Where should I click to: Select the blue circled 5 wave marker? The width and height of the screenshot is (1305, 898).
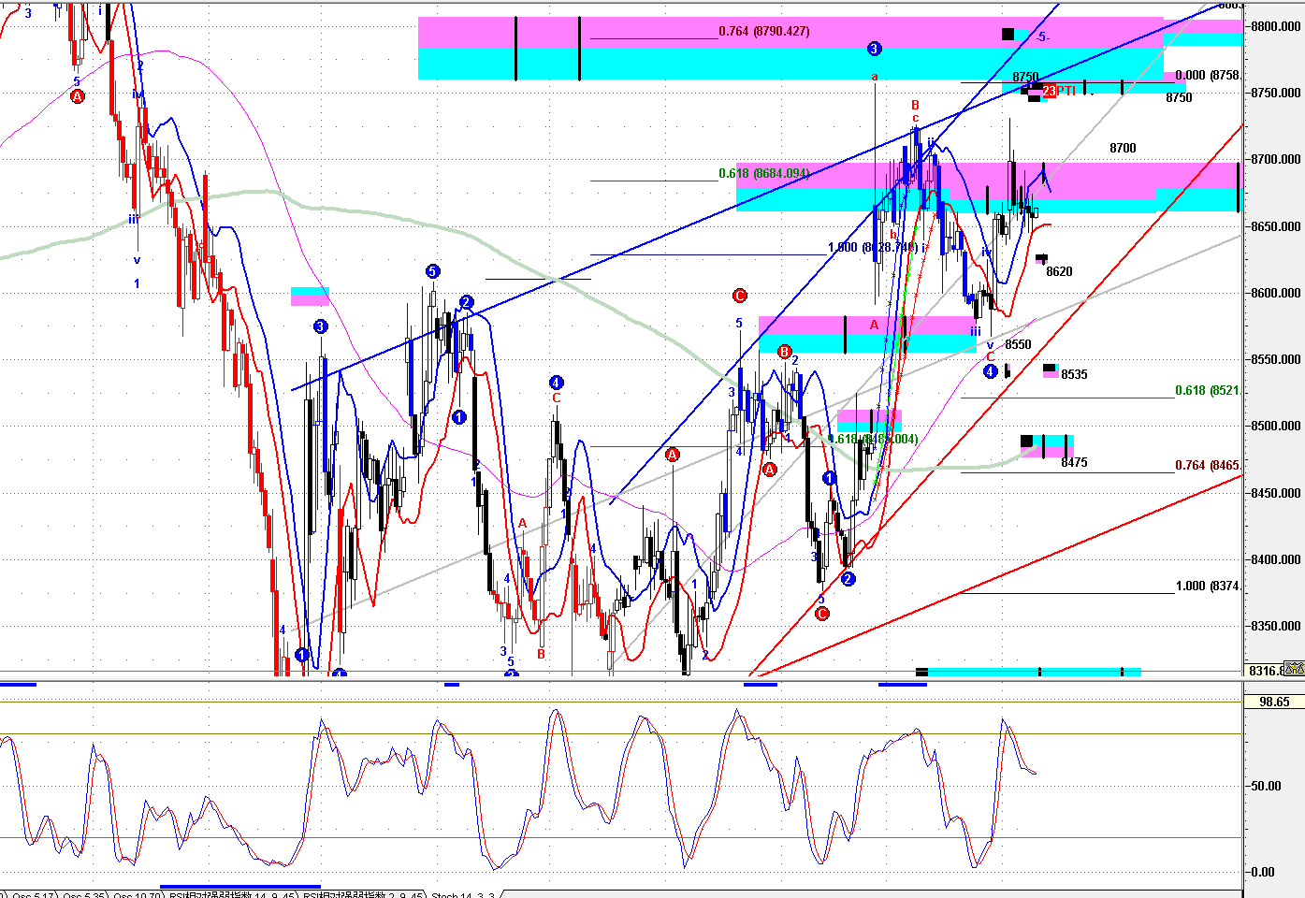point(432,271)
